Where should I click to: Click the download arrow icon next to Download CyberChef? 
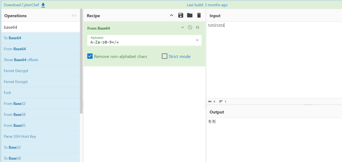pyautogui.click(x=43, y=5)
